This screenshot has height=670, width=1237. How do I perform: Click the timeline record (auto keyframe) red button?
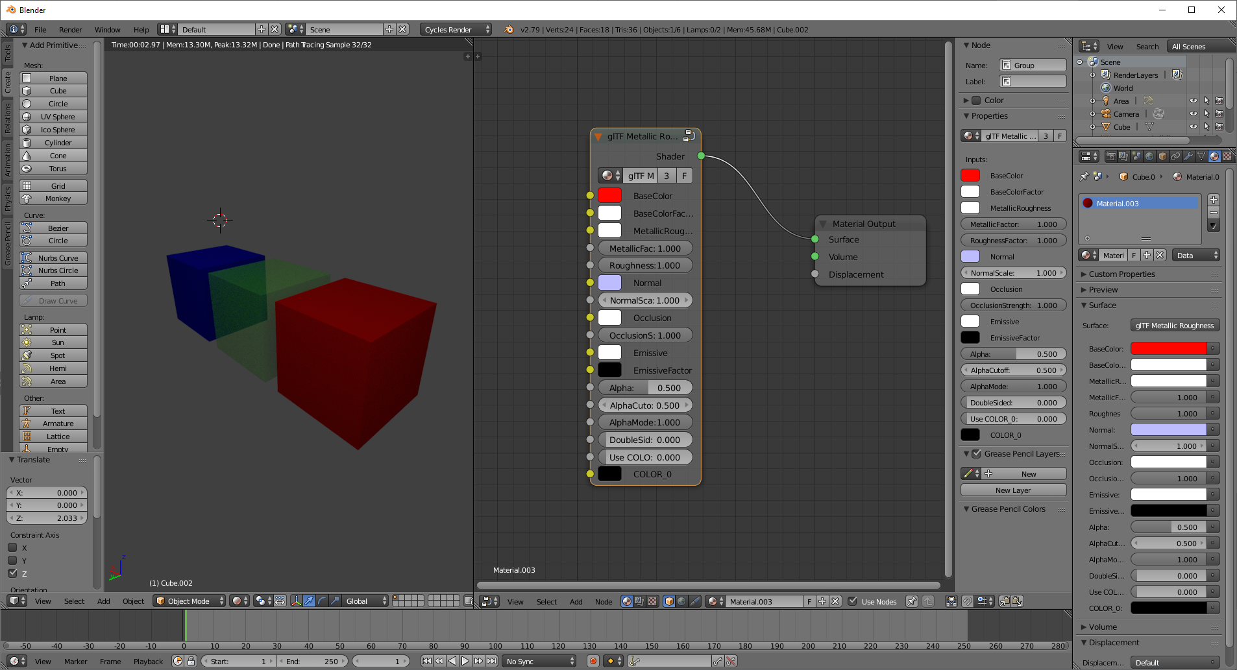click(x=593, y=661)
